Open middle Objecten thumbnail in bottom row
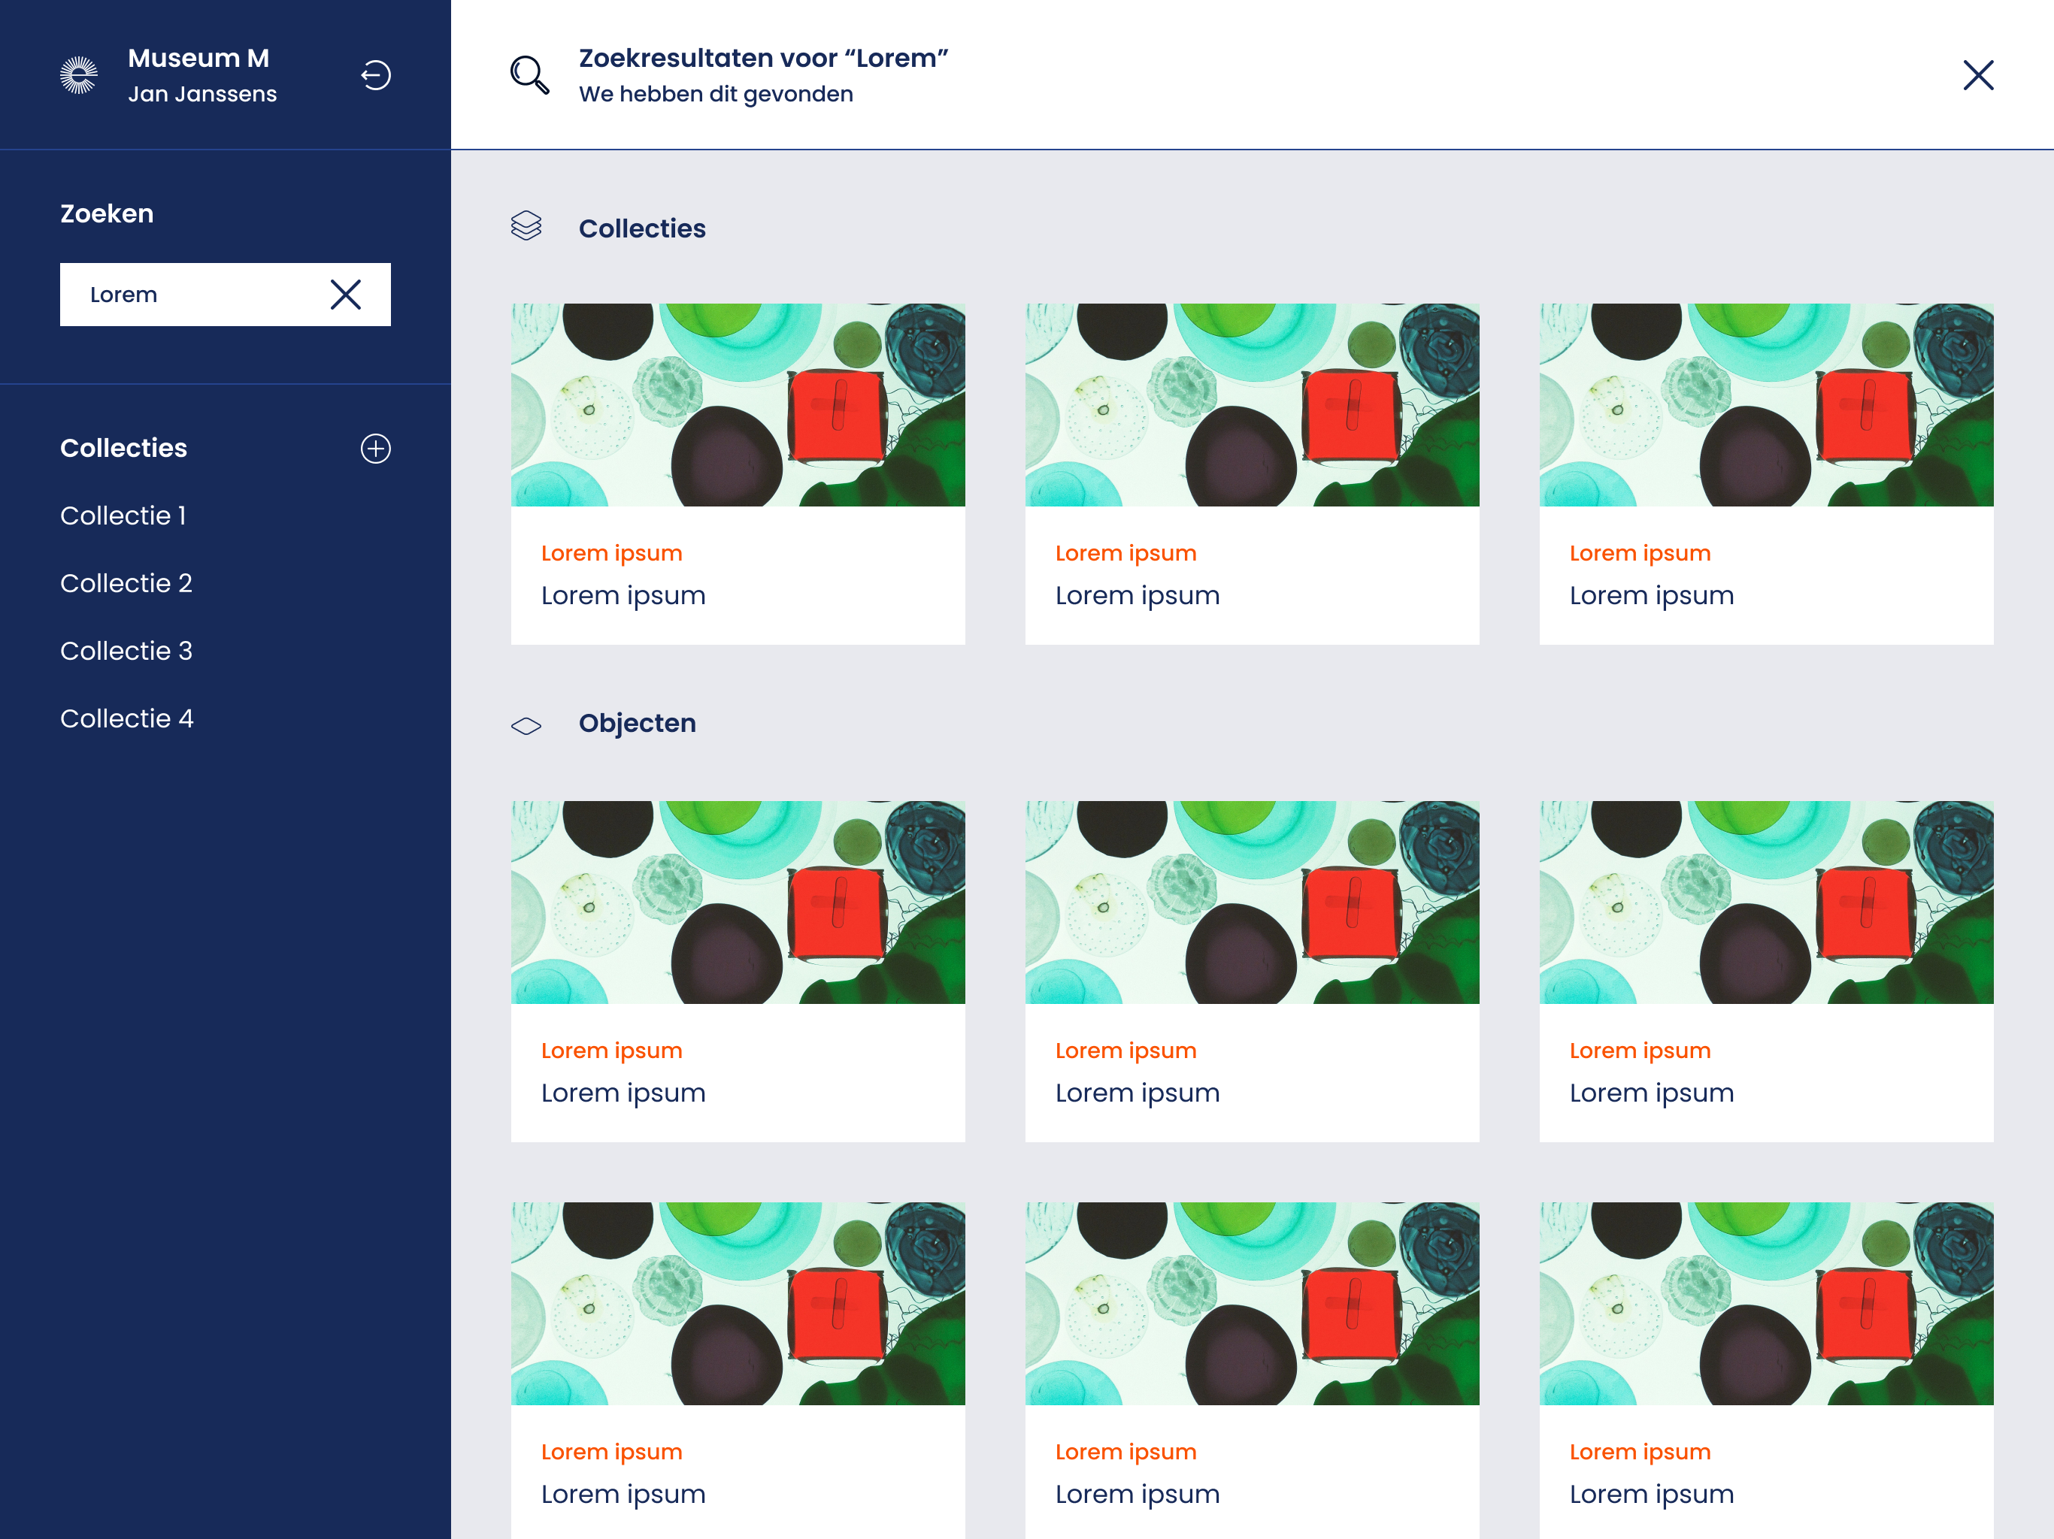This screenshot has width=2054, height=1539. pyautogui.click(x=1252, y=1303)
